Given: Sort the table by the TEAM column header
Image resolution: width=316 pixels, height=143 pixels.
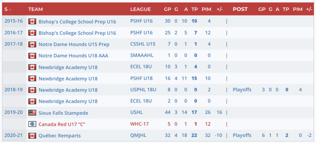Looking at the screenshot, I should coord(35,9).
